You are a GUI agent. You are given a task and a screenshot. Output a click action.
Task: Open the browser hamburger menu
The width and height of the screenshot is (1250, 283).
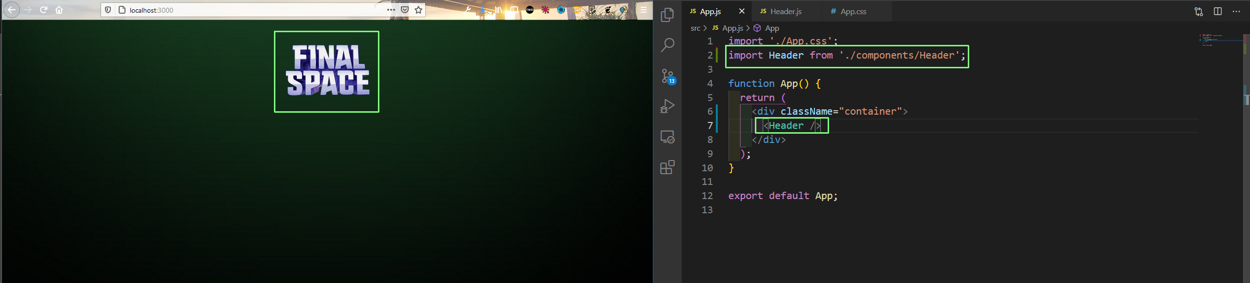tap(644, 10)
